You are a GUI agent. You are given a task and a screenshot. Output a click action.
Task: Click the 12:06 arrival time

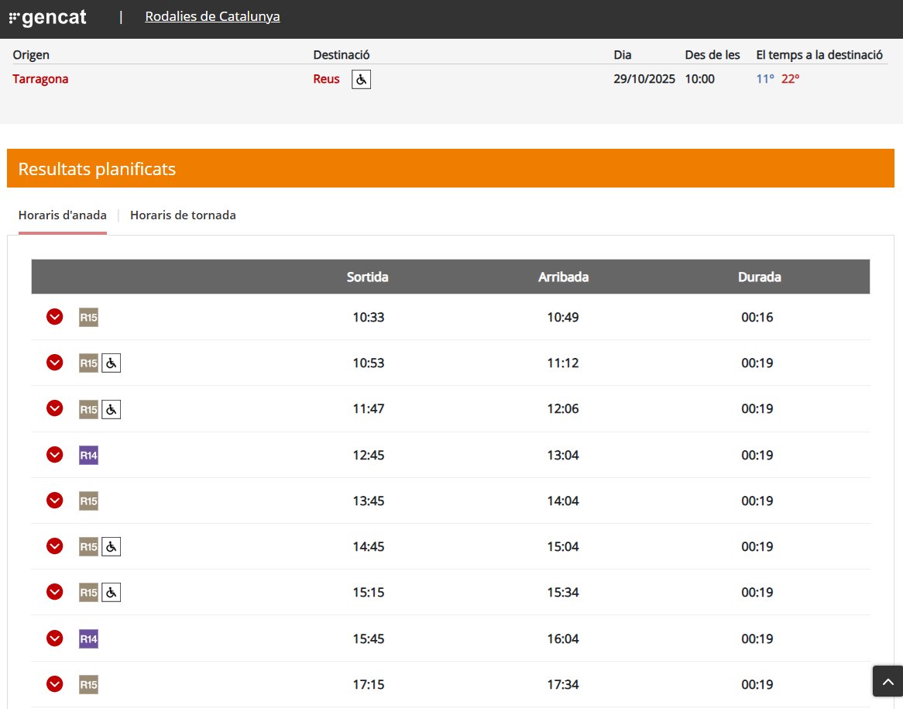563,408
